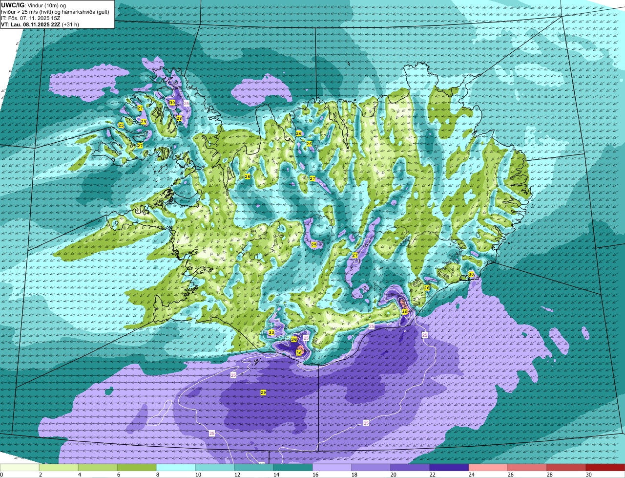Click the legend scale value "16"
The width and height of the screenshot is (625, 478).
pos(315,475)
